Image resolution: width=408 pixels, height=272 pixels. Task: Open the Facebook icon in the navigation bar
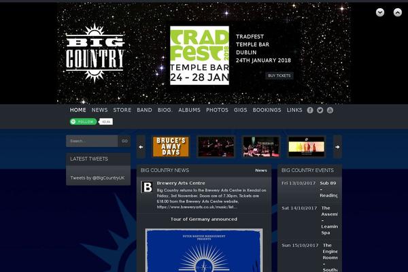[310, 110]
